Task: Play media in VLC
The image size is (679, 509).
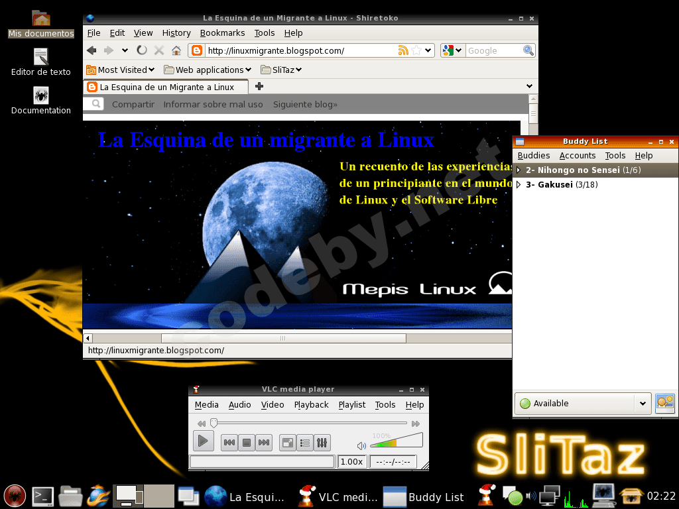Action: point(203,441)
